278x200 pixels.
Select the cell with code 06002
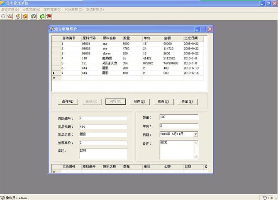92,49
